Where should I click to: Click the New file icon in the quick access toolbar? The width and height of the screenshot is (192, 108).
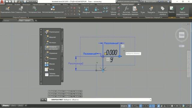click(7, 1)
